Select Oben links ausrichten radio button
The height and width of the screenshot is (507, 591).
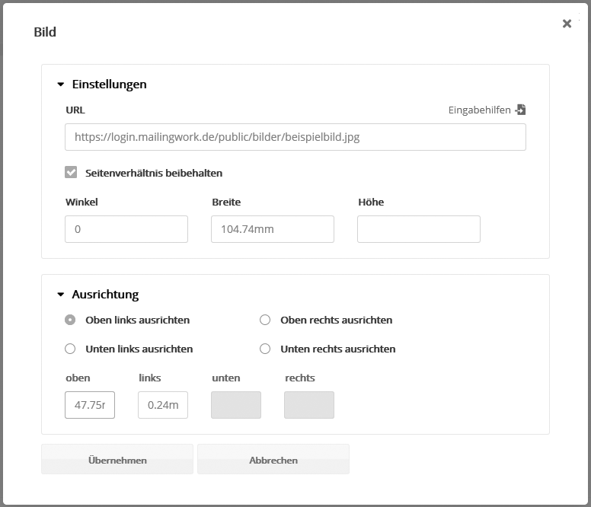tap(71, 320)
